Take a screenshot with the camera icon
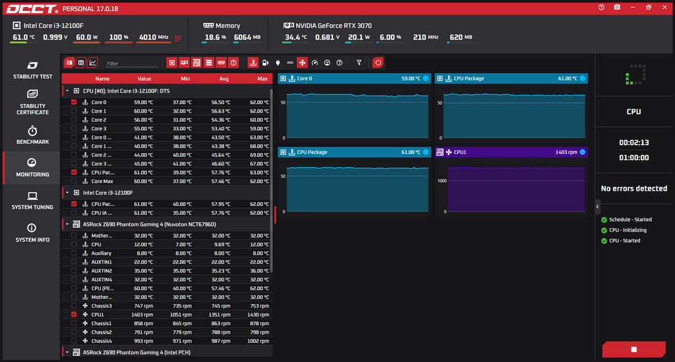 617,7
